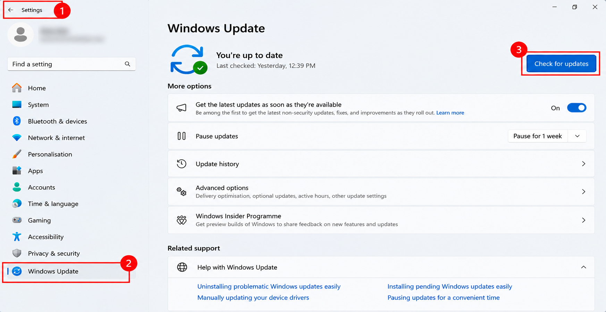Open the Learn more link
This screenshot has width=606, height=312.
coord(450,113)
